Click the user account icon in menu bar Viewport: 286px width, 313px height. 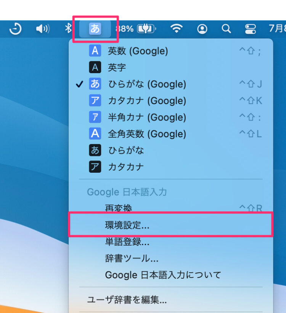pyautogui.click(x=202, y=29)
